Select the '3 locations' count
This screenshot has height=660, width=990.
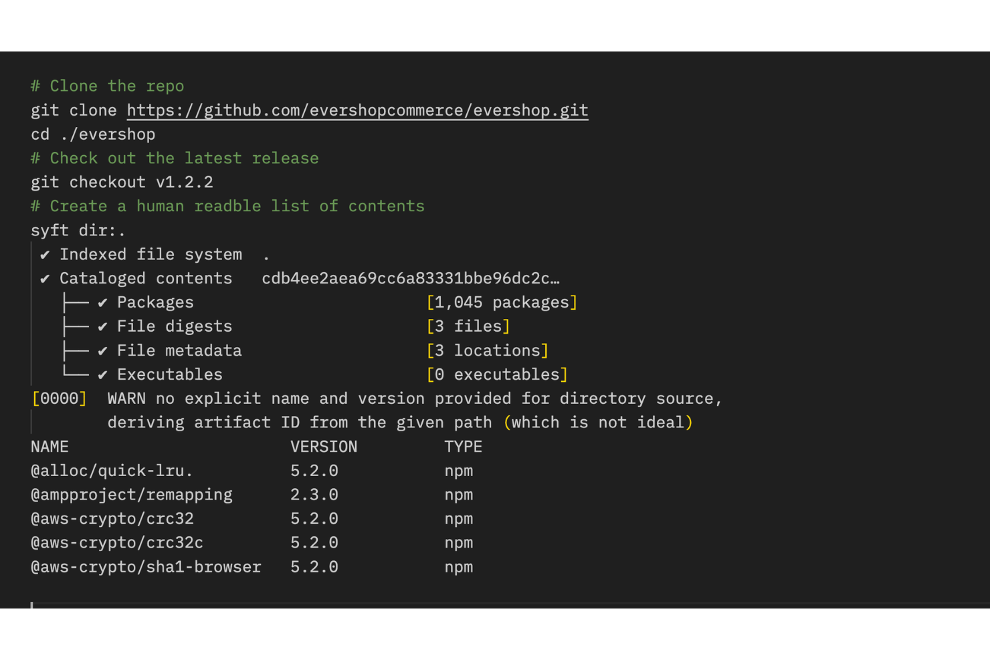pos(488,351)
